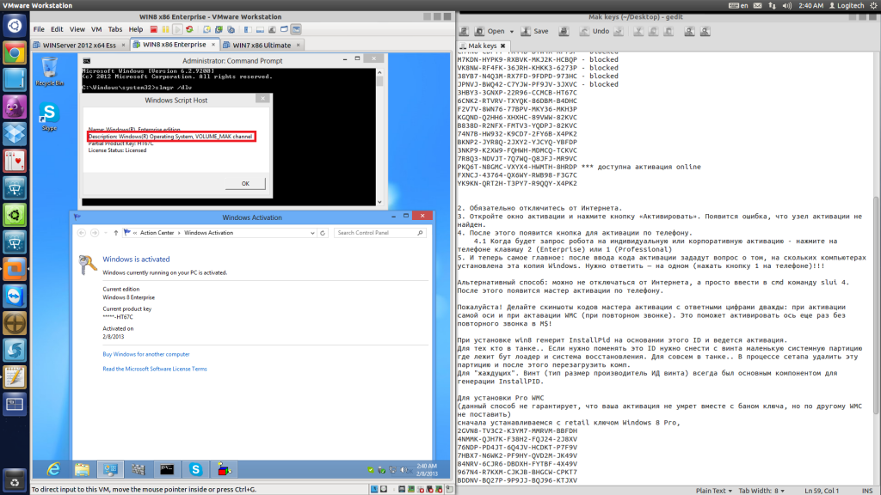
Task: Switch to the WIN7 x86 Ultimate tab
Action: point(256,45)
